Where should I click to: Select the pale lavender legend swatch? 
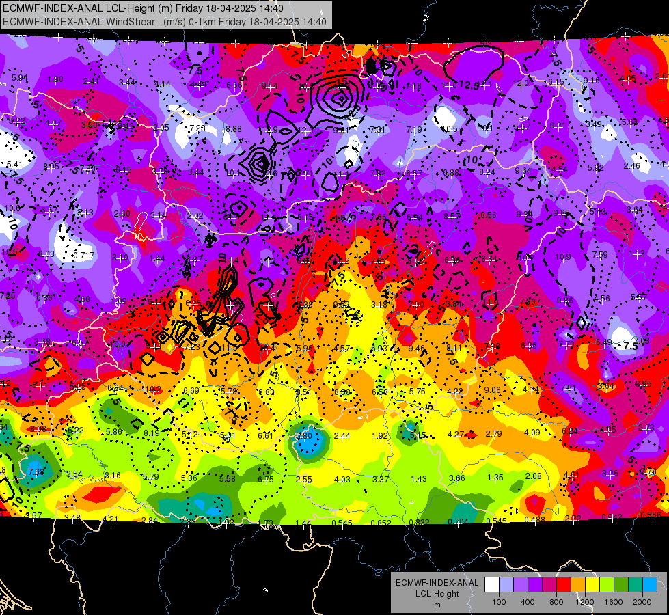click(x=506, y=584)
